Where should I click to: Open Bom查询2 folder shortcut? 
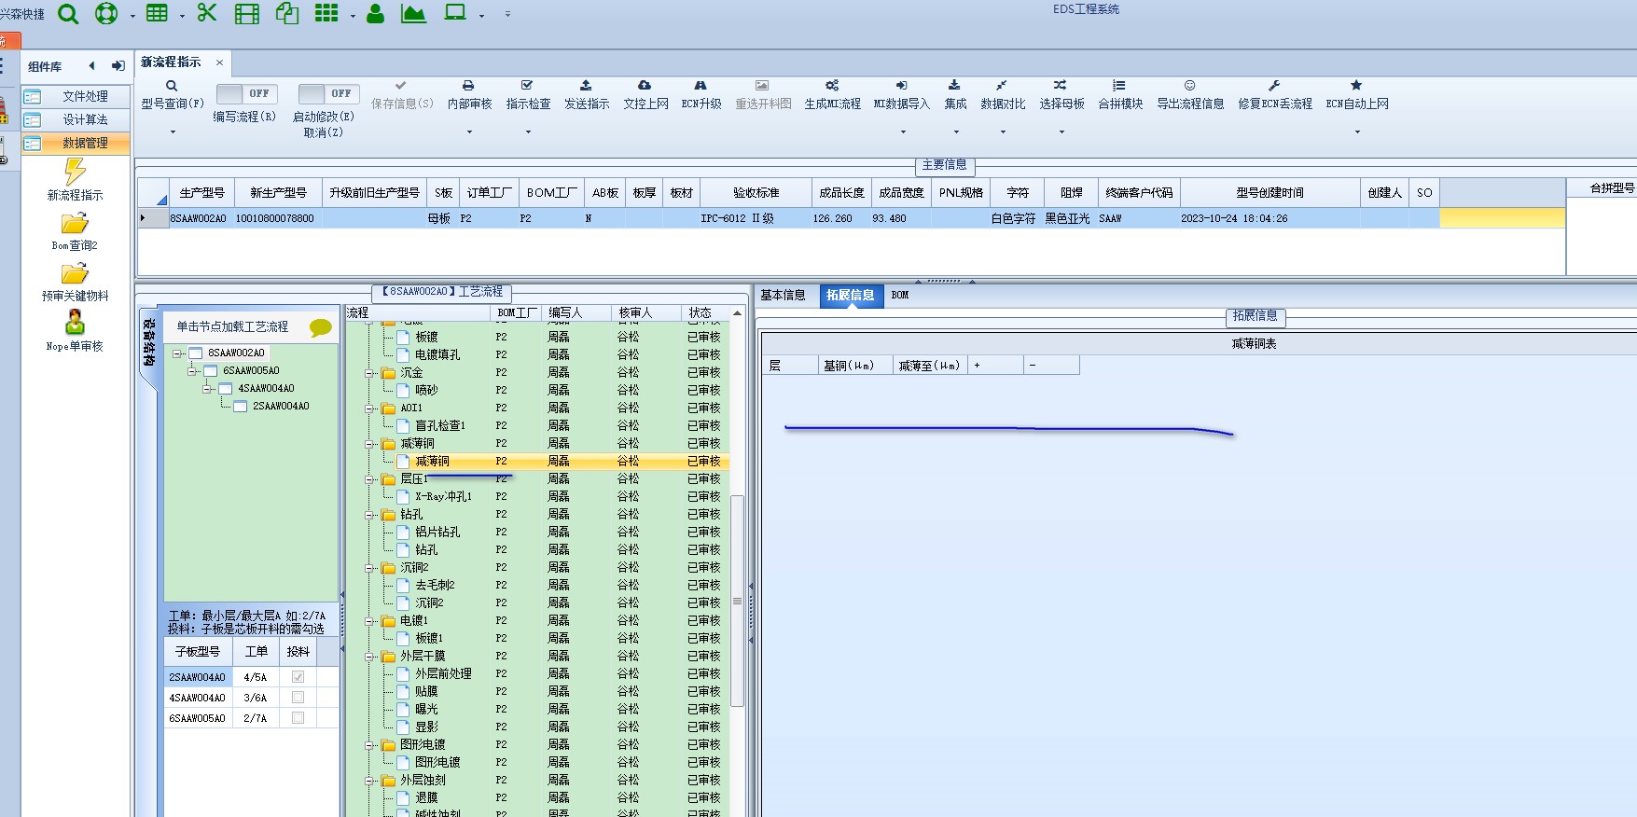coord(75,231)
